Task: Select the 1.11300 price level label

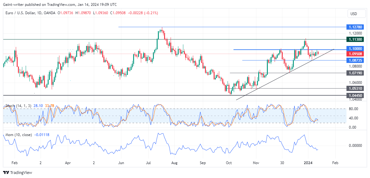Action: [x=355, y=39]
